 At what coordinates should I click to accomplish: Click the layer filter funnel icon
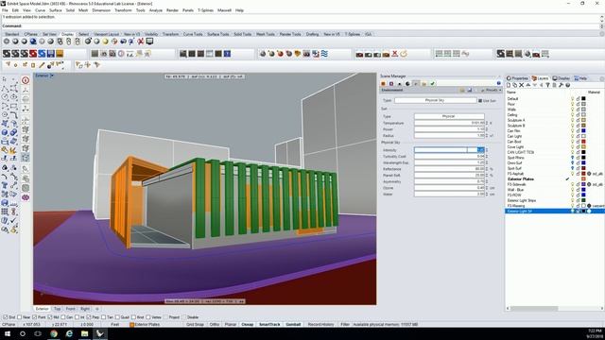(547, 85)
